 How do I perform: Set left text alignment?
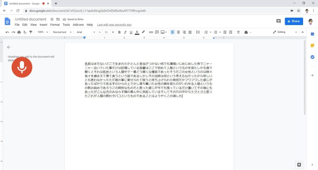pos(172,32)
